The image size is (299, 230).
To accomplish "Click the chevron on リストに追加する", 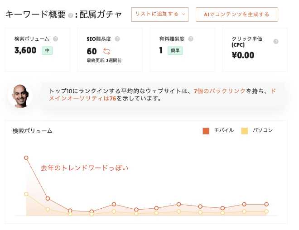I will coord(183,14).
